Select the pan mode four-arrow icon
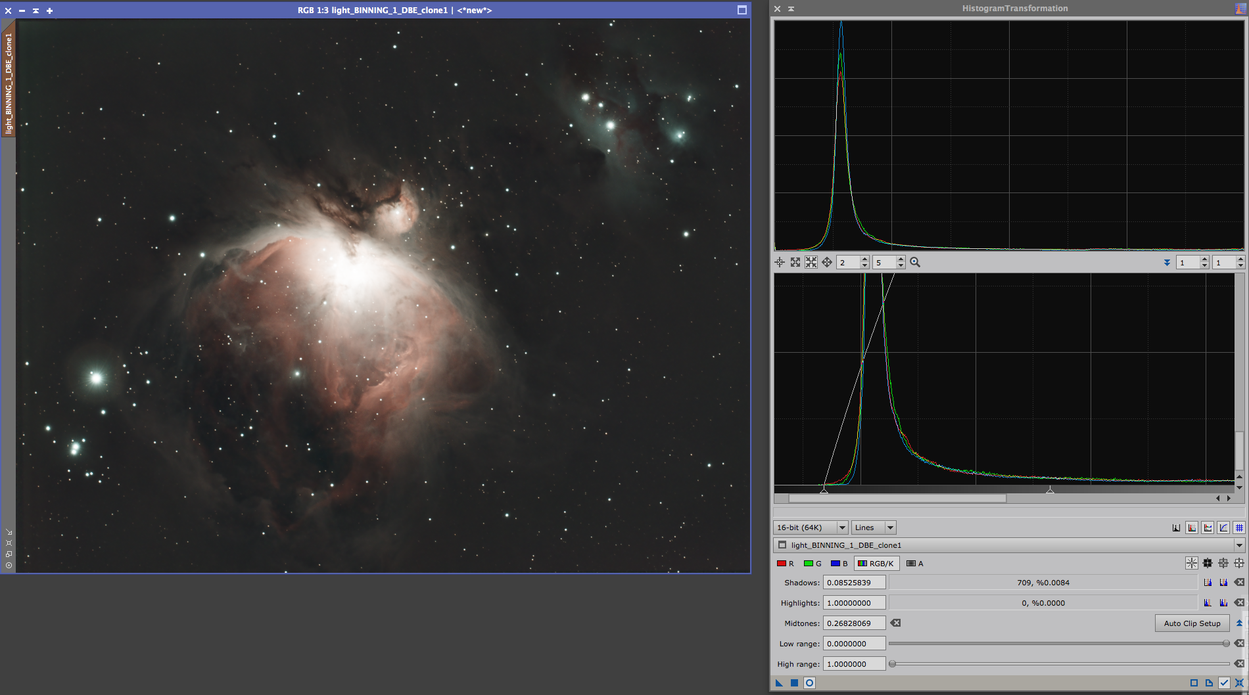The width and height of the screenshot is (1249, 695). (827, 263)
